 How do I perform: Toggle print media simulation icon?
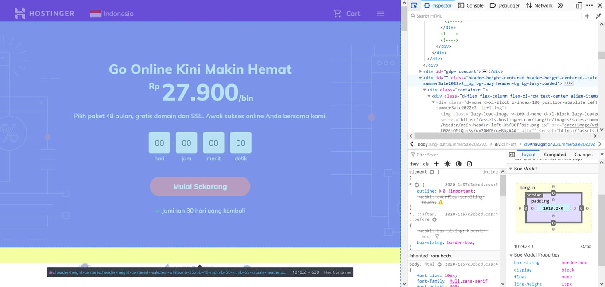coord(469,164)
